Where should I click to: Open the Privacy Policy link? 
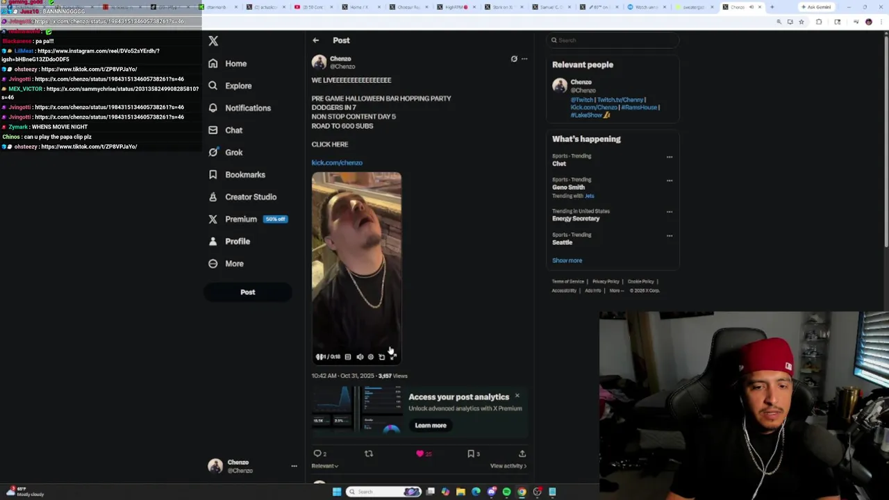click(606, 281)
